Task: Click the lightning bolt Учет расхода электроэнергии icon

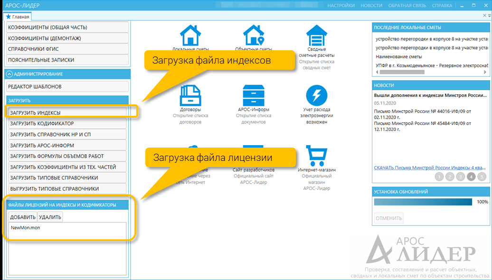Action: click(x=317, y=96)
